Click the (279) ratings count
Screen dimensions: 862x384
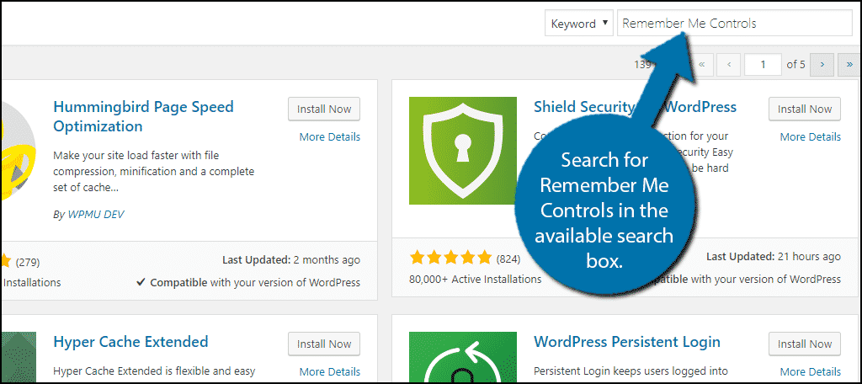(x=28, y=262)
